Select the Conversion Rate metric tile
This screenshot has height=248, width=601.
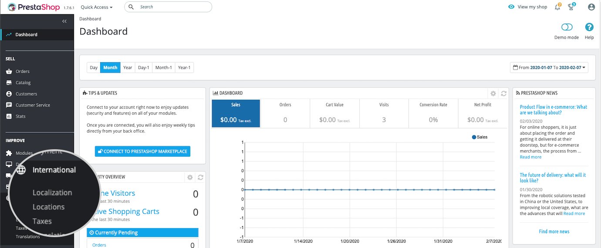coord(433,114)
